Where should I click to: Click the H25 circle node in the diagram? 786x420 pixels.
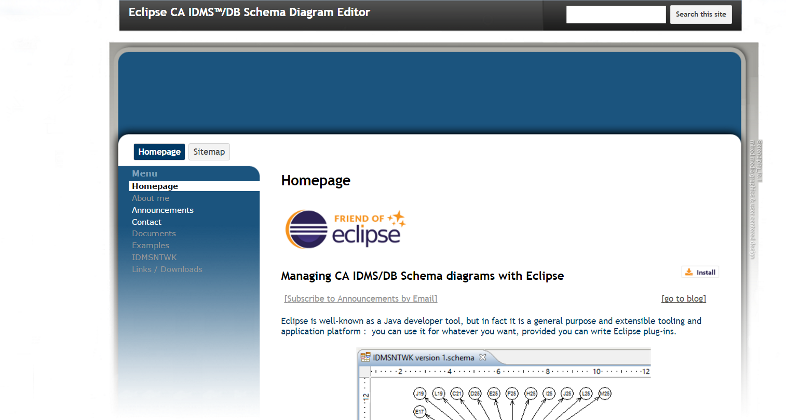tap(531, 394)
